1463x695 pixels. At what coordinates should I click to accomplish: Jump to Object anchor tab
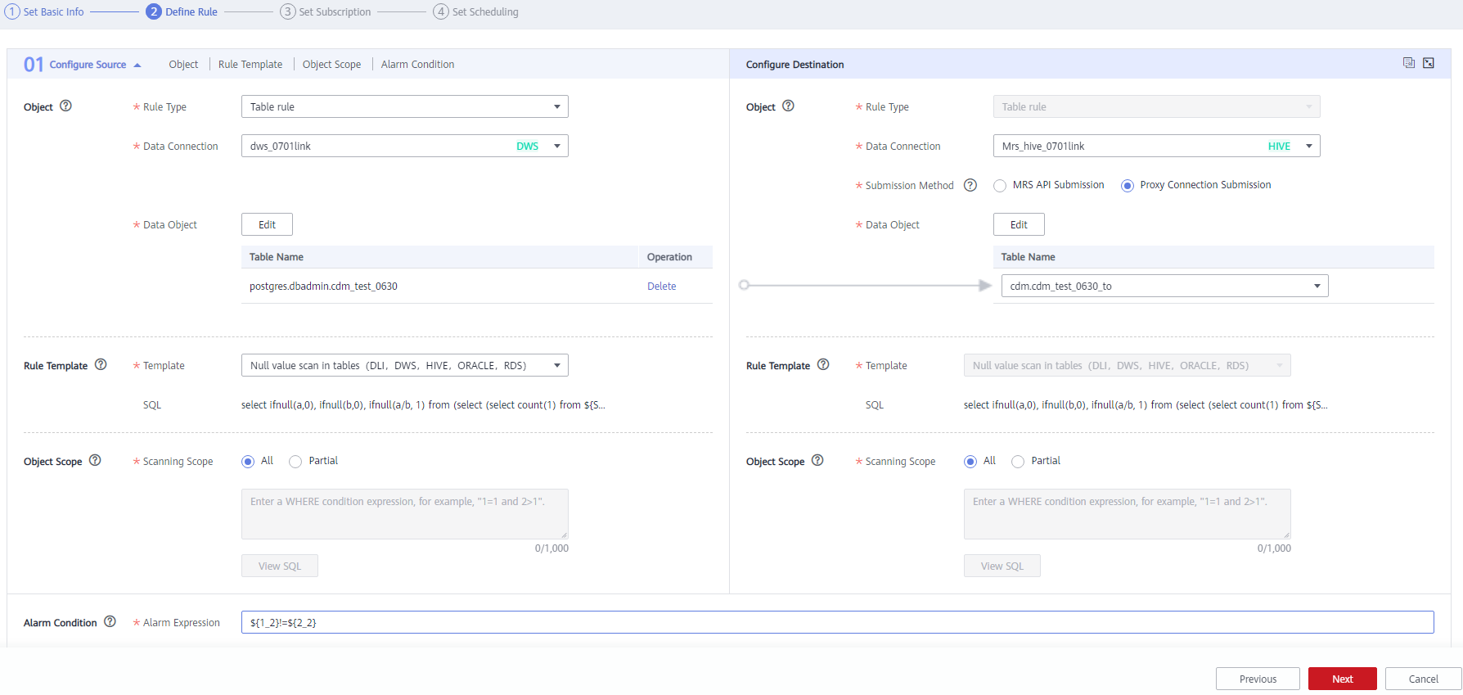point(183,64)
